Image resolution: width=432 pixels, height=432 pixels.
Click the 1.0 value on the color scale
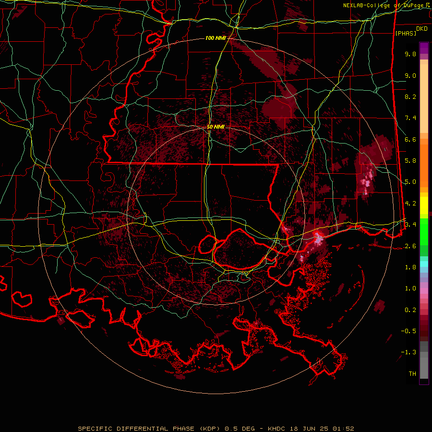tap(410, 288)
